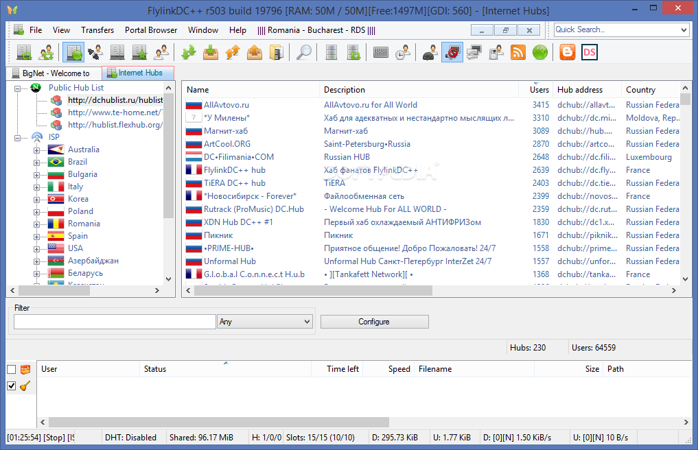Click the tree pane vertical scrollbar thumb
Image resolution: width=698 pixels, height=450 pixels.
[168, 156]
